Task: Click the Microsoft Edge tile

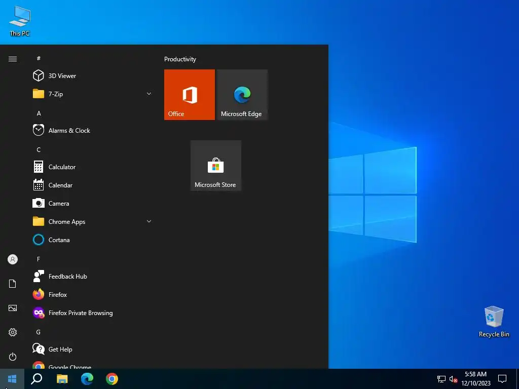Action: point(242,95)
